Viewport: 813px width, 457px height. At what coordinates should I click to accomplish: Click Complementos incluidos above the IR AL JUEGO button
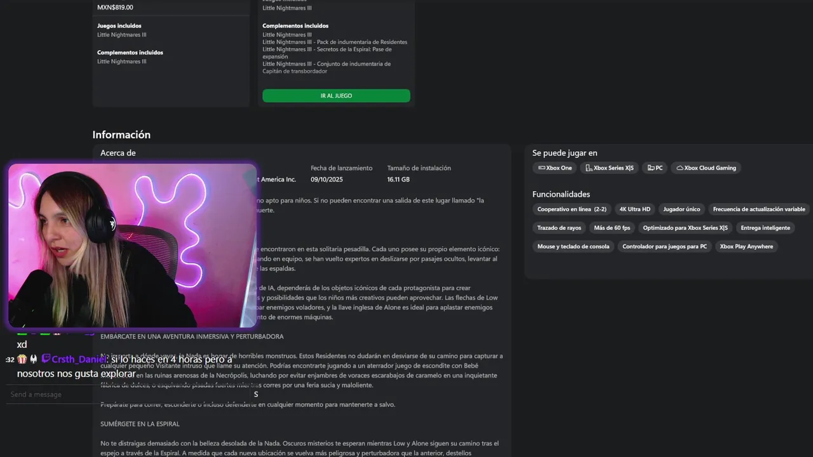click(295, 26)
